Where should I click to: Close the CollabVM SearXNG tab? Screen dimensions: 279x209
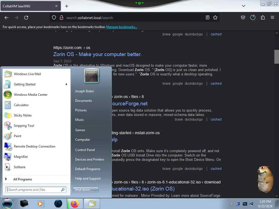(x=56, y=6)
